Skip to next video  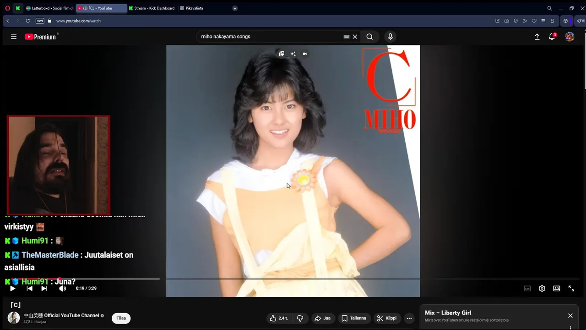point(44,288)
